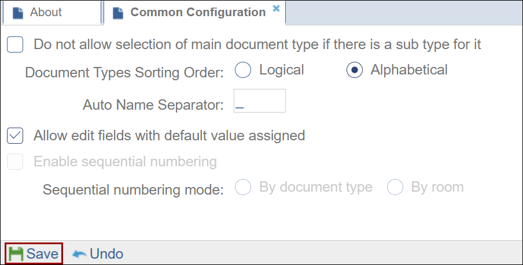Uncheck the Allow edit fields checkbox
523x265 pixels.
coord(15,136)
